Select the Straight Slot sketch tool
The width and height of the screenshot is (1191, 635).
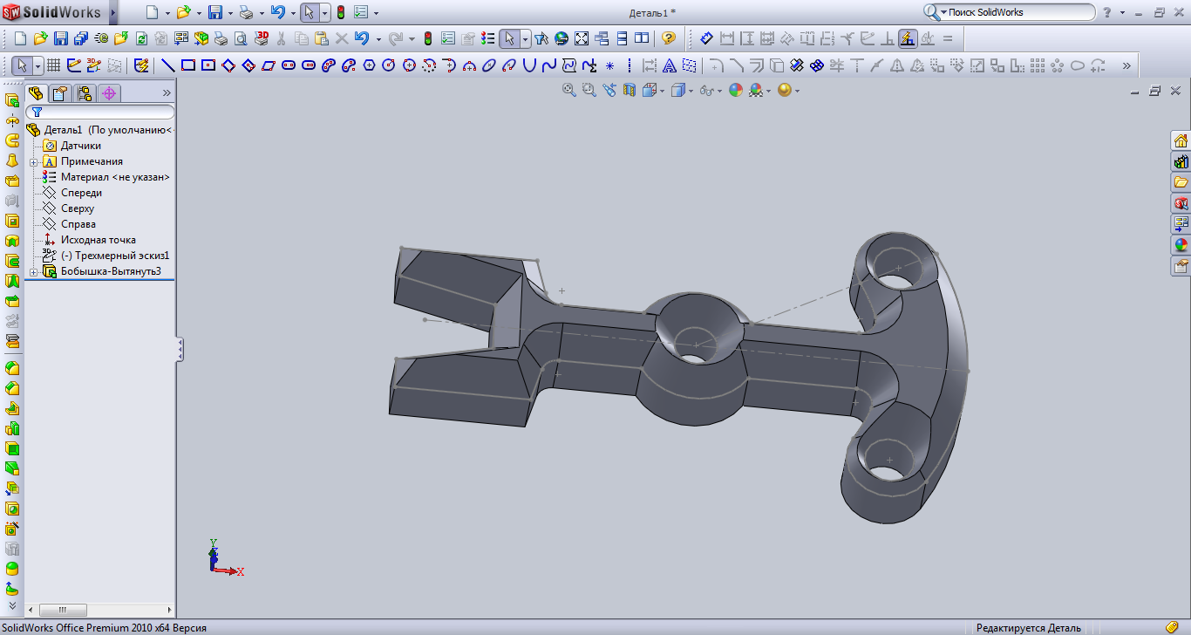tap(288, 65)
